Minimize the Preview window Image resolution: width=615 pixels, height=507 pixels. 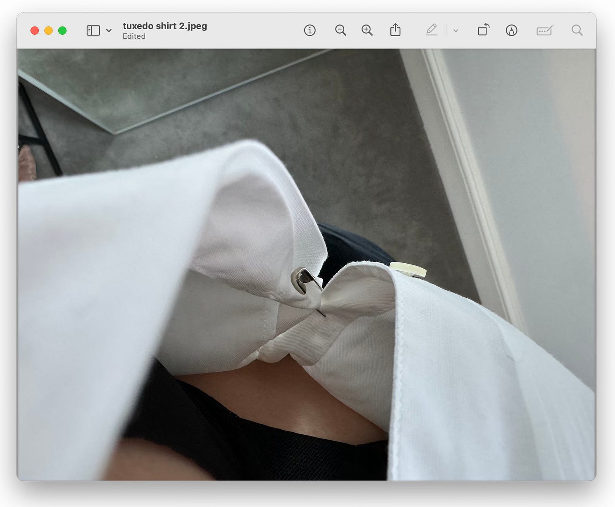49,30
